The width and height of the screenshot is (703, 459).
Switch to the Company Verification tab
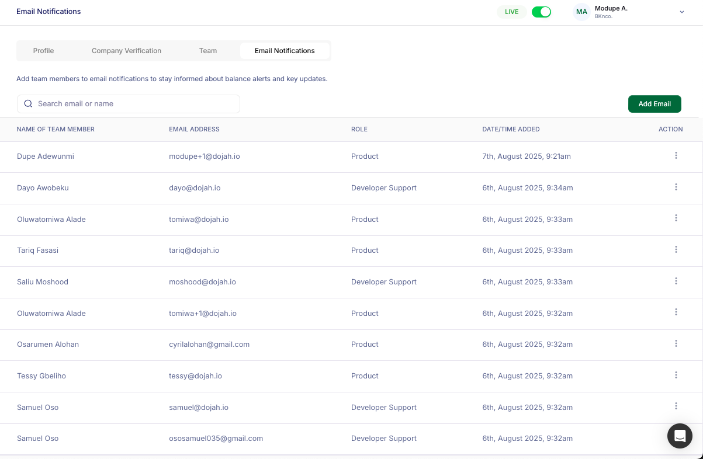point(126,51)
